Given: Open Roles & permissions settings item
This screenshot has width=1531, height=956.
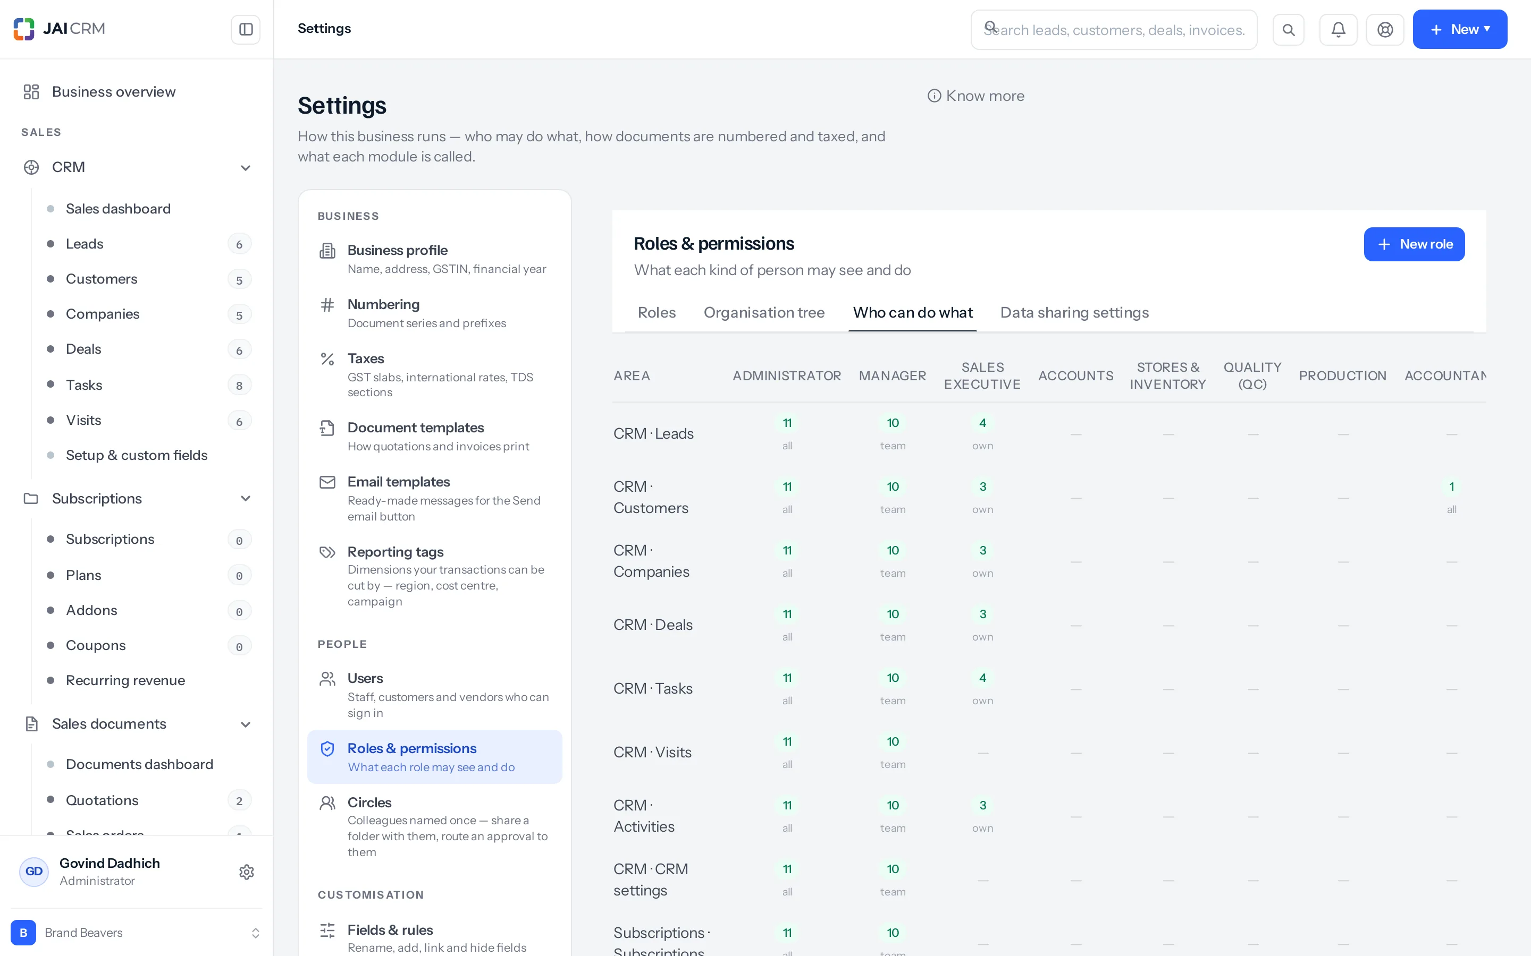Looking at the screenshot, I should coord(435,757).
